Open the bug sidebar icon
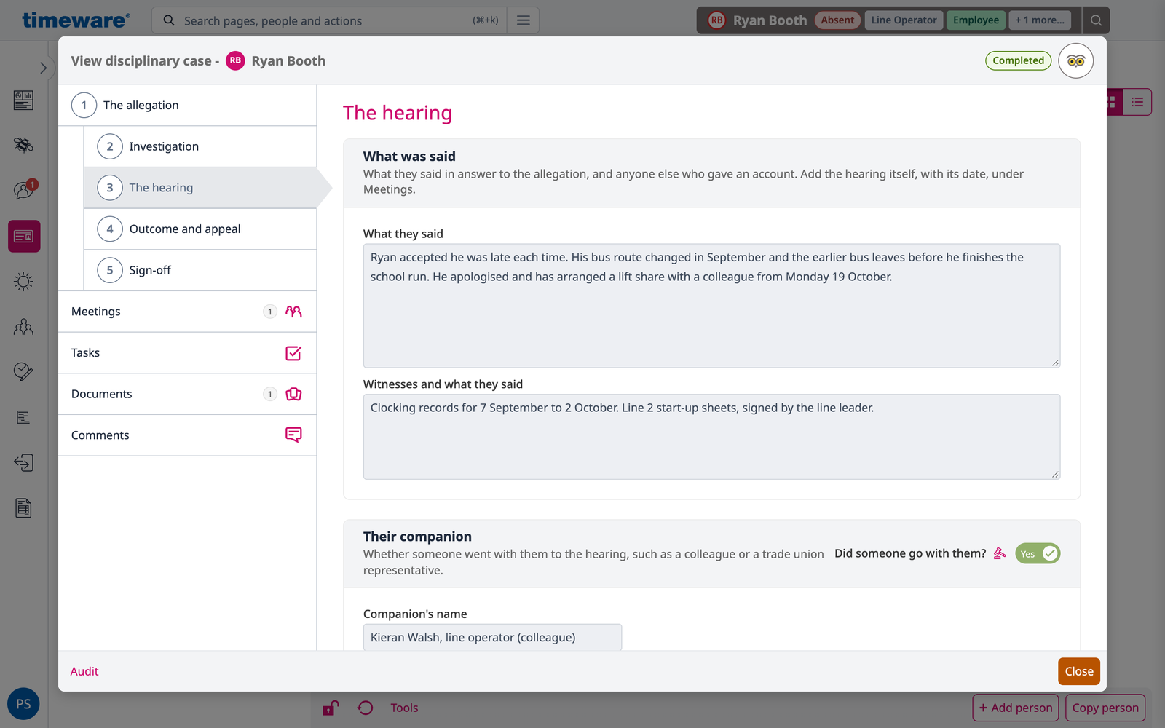This screenshot has height=728, width=1165. point(23,145)
